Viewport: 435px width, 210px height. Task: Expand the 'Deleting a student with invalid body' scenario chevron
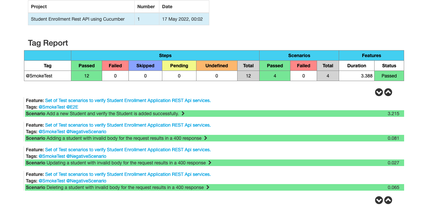(x=208, y=187)
